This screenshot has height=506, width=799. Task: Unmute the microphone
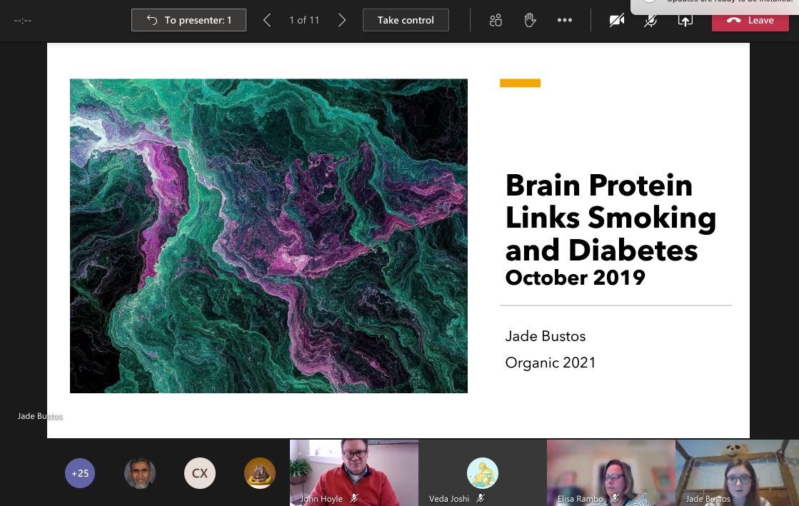coord(650,21)
